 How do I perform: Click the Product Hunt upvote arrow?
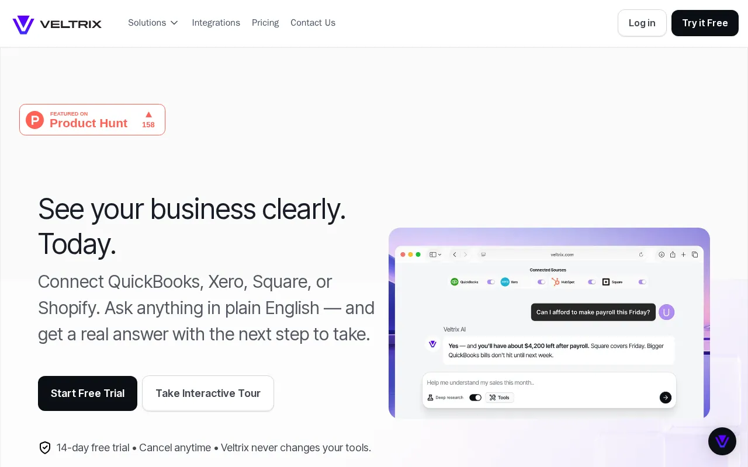coord(148,114)
